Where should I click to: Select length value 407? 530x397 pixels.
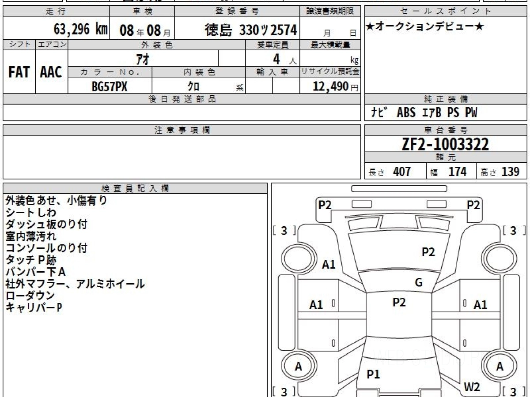click(x=402, y=171)
